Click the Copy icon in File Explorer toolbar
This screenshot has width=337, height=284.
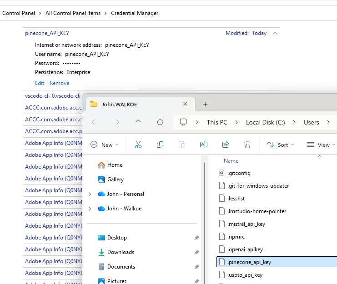[160, 144]
